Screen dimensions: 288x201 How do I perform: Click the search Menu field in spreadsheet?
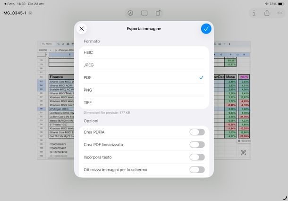tap(47, 44)
